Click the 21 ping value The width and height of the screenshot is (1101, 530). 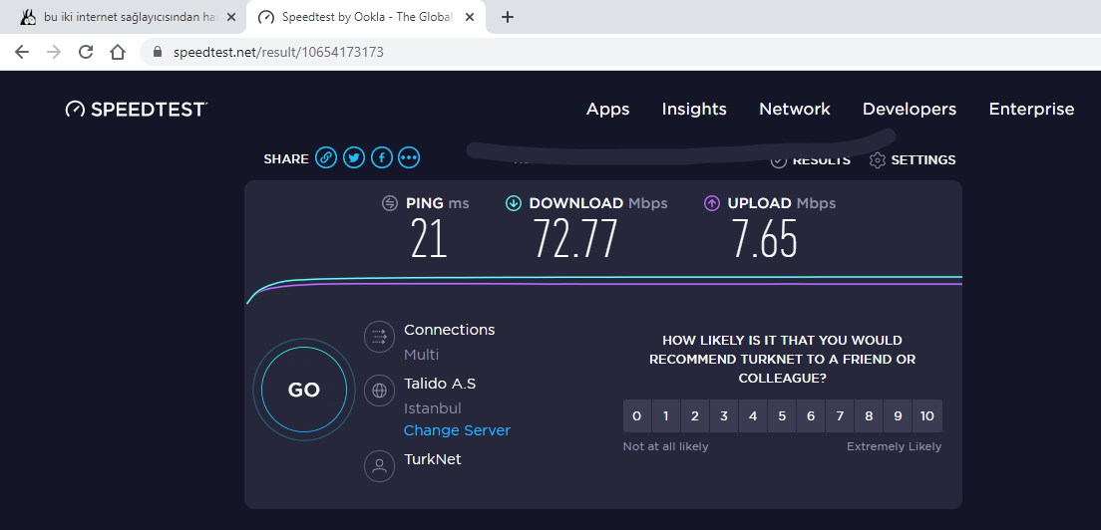coord(429,238)
